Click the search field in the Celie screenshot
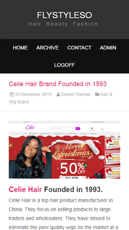The width and height of the screenshot is (129, 230). click(63, 129)
